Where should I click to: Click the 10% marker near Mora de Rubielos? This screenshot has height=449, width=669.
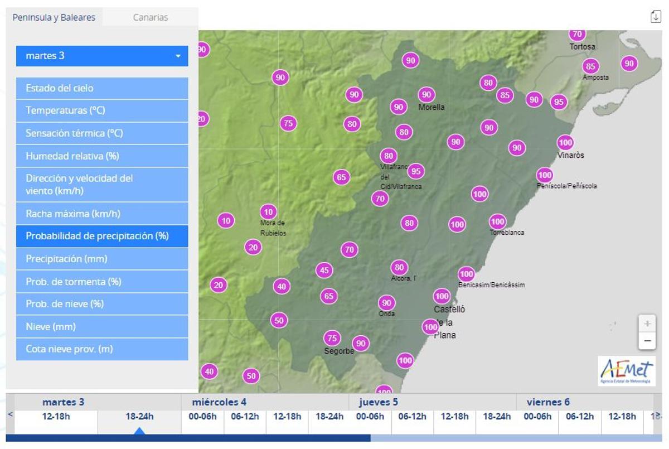[268, 211]
